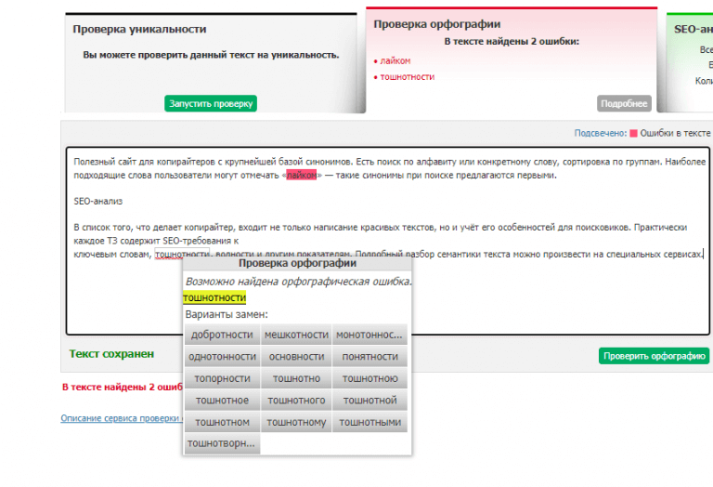Open the SEO-анализ panel tab
Image resolution: width=713 pixels, height=487 pixels.
[693, 29]
